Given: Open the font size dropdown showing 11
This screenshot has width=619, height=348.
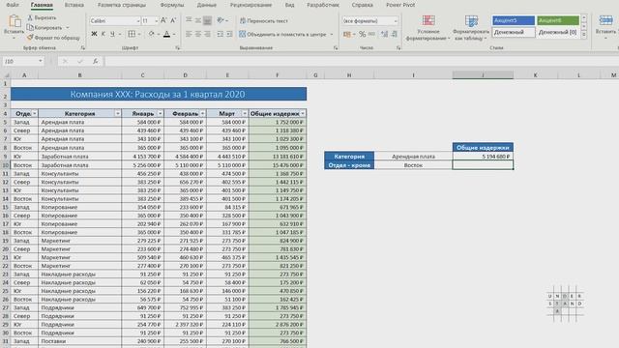Looking at the screenshot, I should [157, 21].
